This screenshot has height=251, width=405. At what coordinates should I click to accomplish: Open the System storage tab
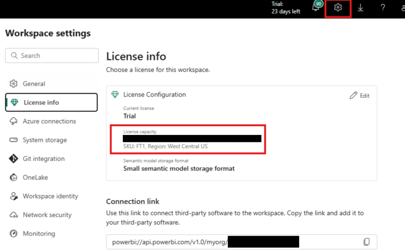click(51, 140)
